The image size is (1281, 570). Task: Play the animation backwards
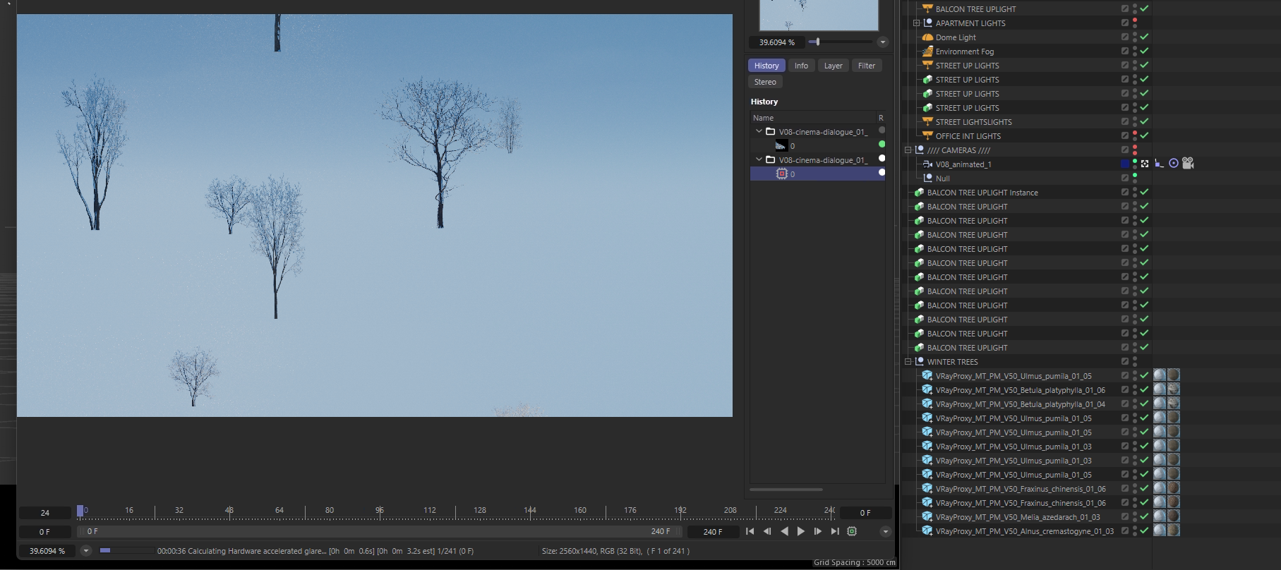pos(784,531)
